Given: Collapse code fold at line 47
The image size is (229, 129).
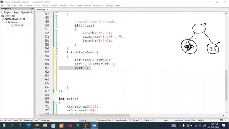Looking at the screenshot, I should point(57,14).
